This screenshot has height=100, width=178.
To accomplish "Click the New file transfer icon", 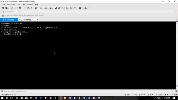I will point(75,8).
